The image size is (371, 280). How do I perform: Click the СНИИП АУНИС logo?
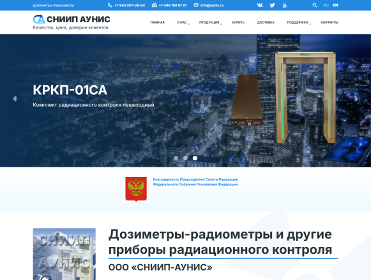coord(72,19)
